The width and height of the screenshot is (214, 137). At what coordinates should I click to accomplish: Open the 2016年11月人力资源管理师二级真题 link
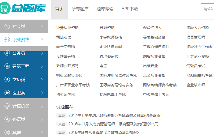tap(113, 124)
